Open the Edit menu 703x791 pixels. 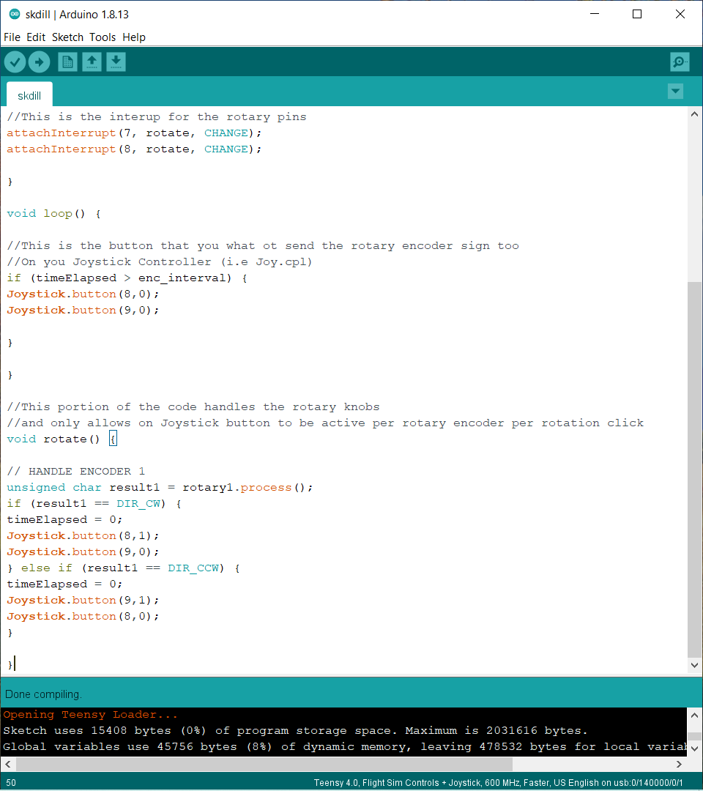(36, 37)
